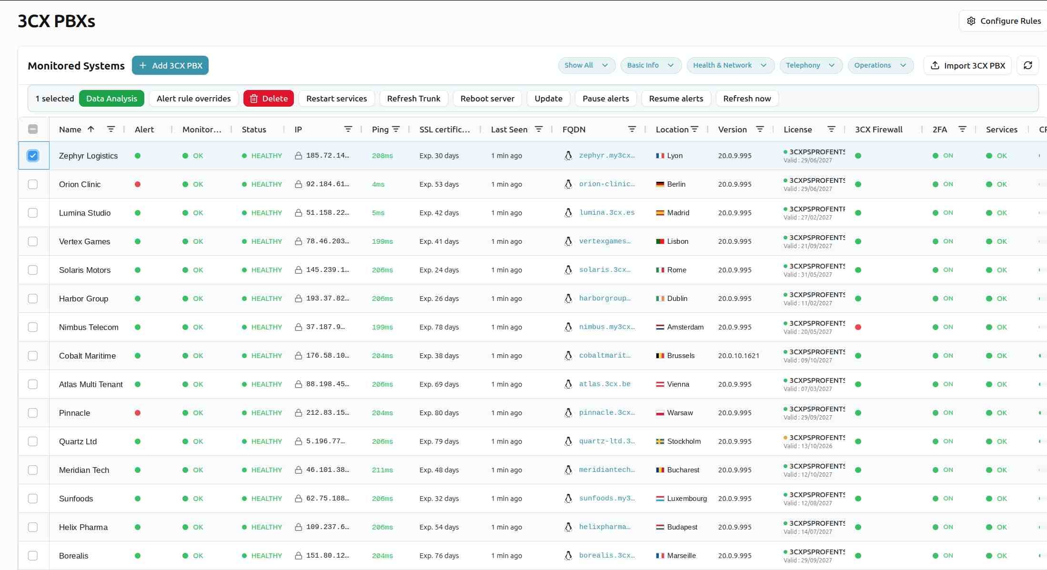The width and height of the screenshot is (1047, 570).
Task: Open the 2FA column filter icon
Action: [x=962, y=129]
